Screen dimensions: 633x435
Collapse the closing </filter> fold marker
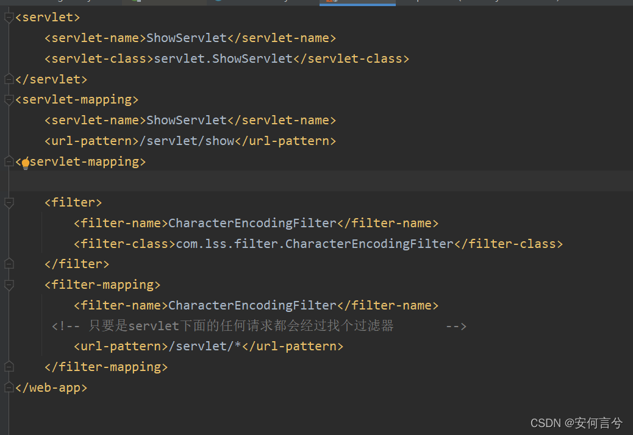point(9,264)
